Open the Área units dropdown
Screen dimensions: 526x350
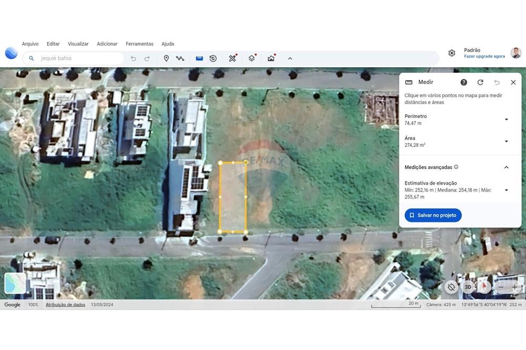click(x=506, y=142)
